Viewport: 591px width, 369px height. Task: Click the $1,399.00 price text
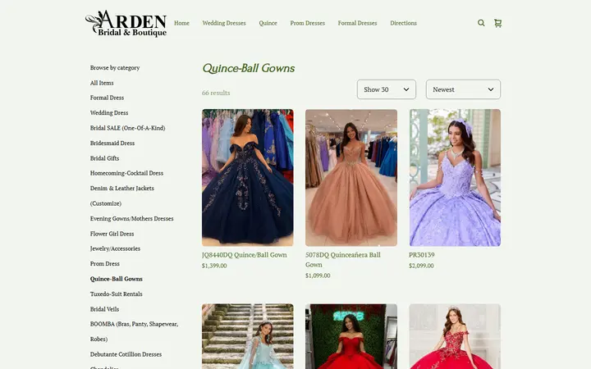click(x=214, y=266)
